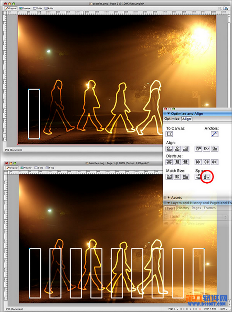Click the Anchors icon in Align panel
This screenshot has width=232, height=312.
(215, 134)
